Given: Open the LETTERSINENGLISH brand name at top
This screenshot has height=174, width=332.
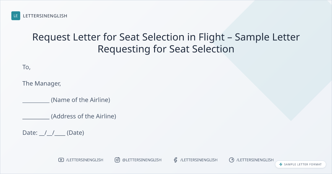Looking at the screenshot, I should click(45, 16).
